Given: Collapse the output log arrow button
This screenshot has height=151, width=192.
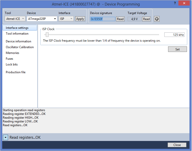Looking at the screenshot, I should pos(6,137).
